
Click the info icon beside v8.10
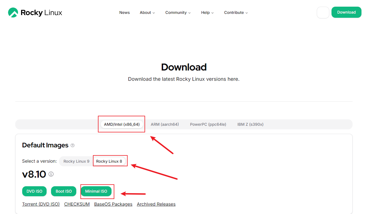coord(51,174)
